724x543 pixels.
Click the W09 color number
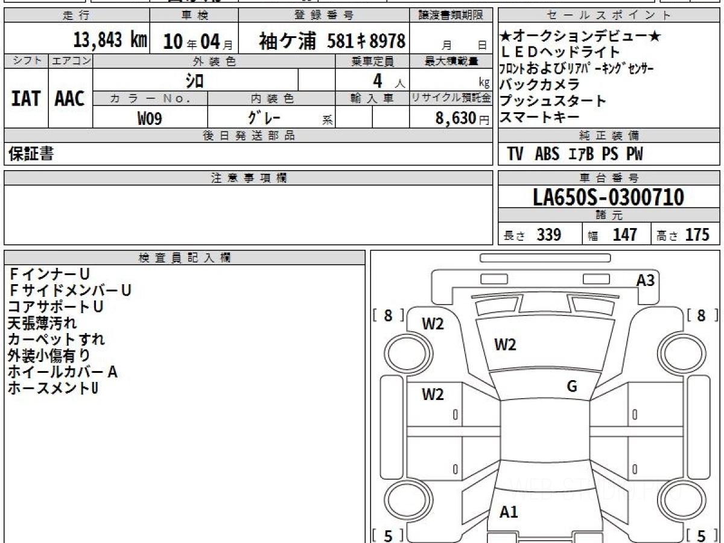tap(150, 118)
